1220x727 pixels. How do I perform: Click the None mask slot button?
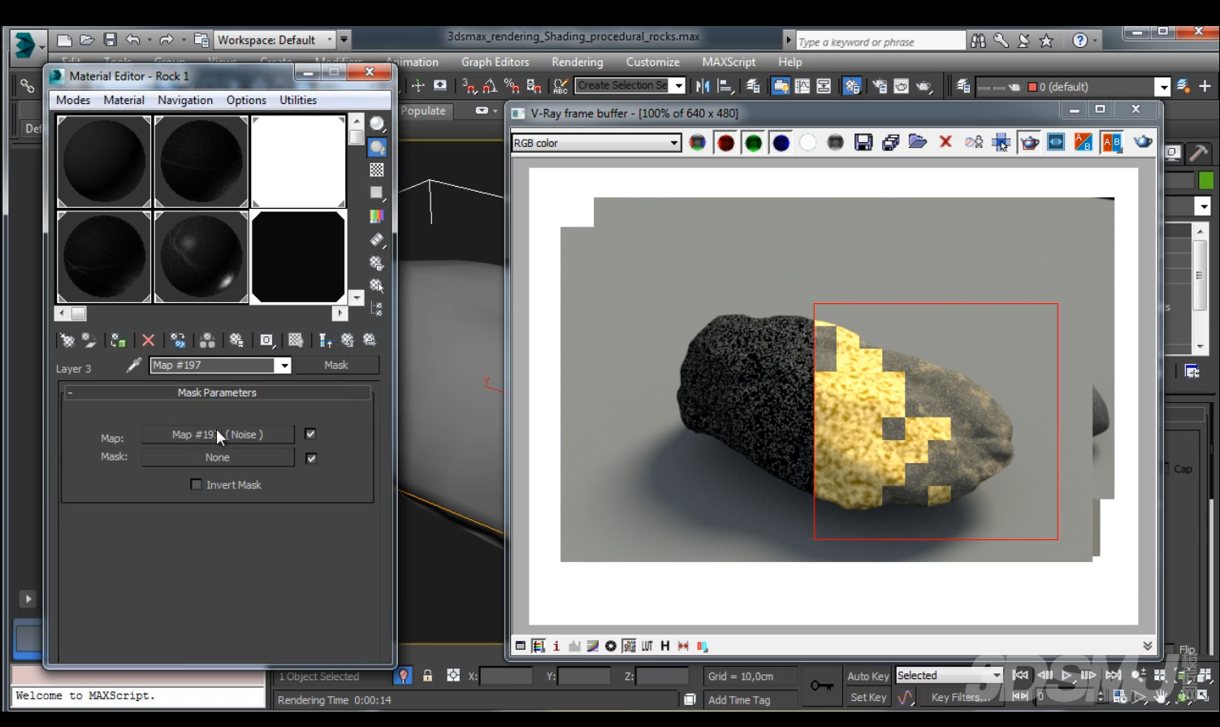(x=218, y=457)
